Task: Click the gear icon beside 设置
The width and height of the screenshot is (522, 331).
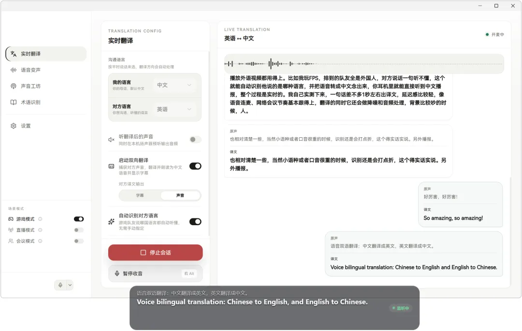Action: coord(14,126)
